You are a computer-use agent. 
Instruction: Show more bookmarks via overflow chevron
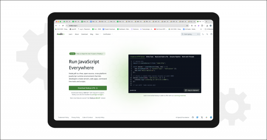[x=201, y=29]
